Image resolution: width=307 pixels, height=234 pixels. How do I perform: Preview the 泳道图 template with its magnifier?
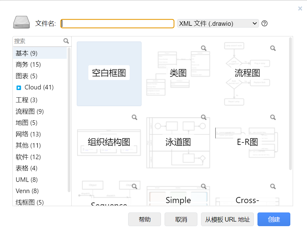pos(204,117)
